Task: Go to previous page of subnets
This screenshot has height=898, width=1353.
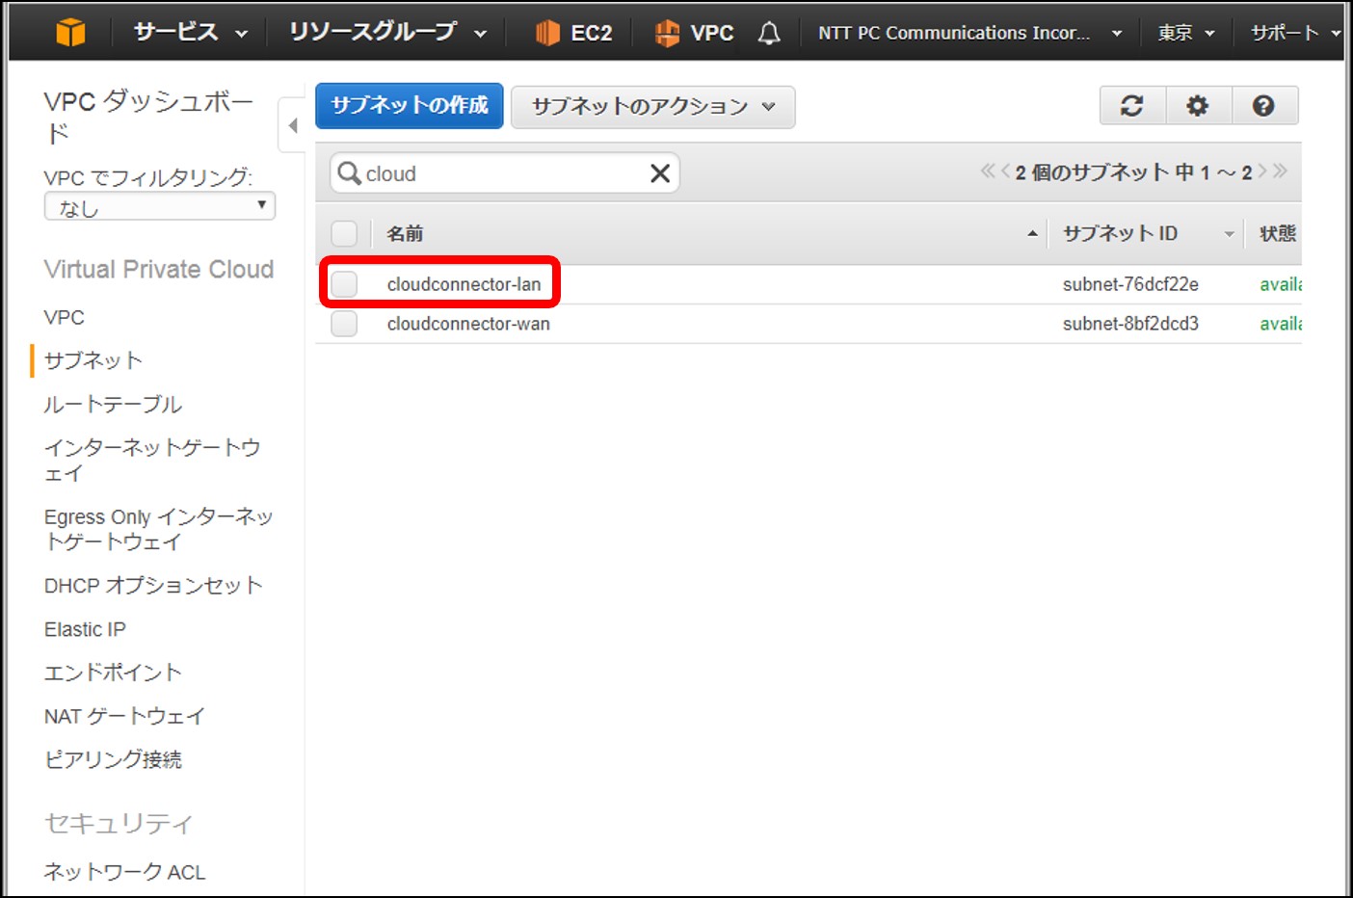Action: click(1005, 172)
